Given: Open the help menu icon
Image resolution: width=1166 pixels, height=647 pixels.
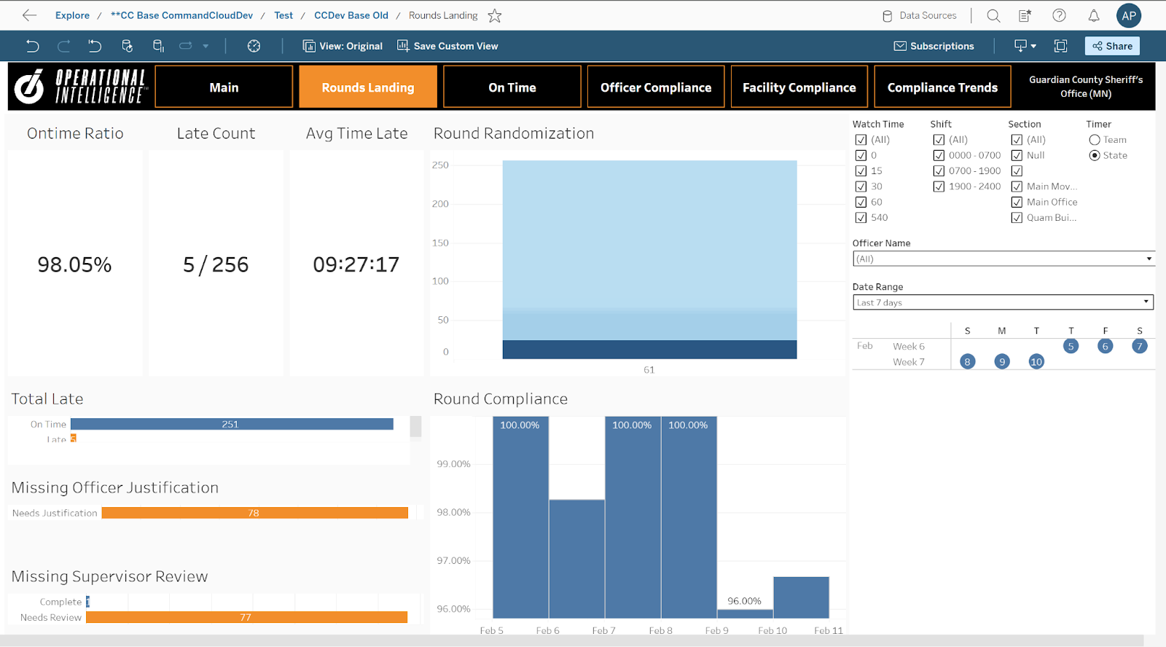Looking at the screenshot, I should click(x=1060, y=15).
